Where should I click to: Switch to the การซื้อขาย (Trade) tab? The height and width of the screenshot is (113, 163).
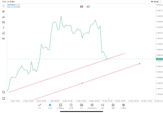60,106
